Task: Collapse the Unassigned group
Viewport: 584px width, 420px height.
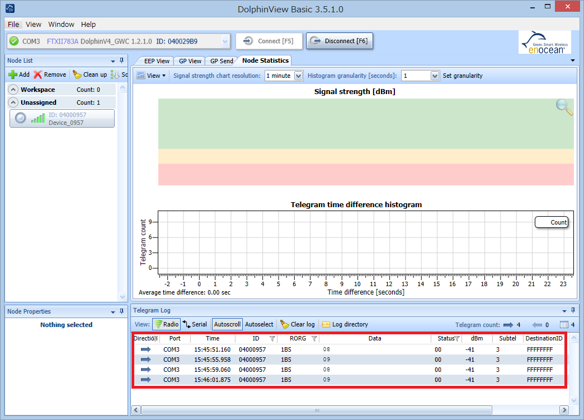Action: (13, 102)
